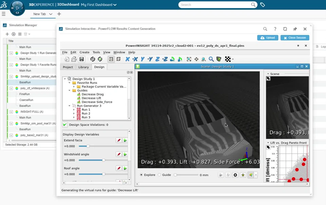
Task: Adjust the Extend facia slider handle
Action: tap(88, 146)
